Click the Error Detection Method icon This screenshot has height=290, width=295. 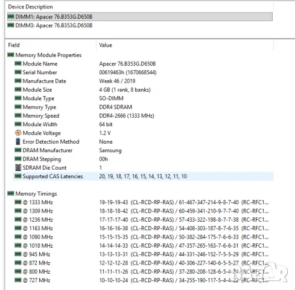pyautogui.click(x=18, y=141)
